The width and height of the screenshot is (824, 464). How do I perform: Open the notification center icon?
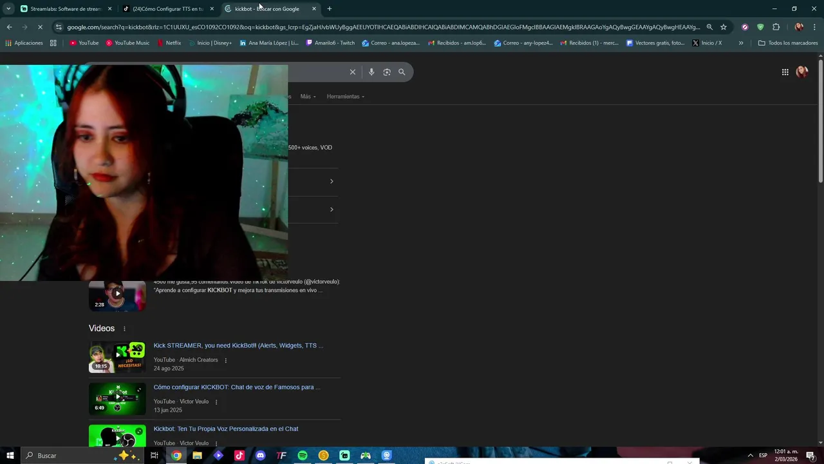(x=810, y=456)
